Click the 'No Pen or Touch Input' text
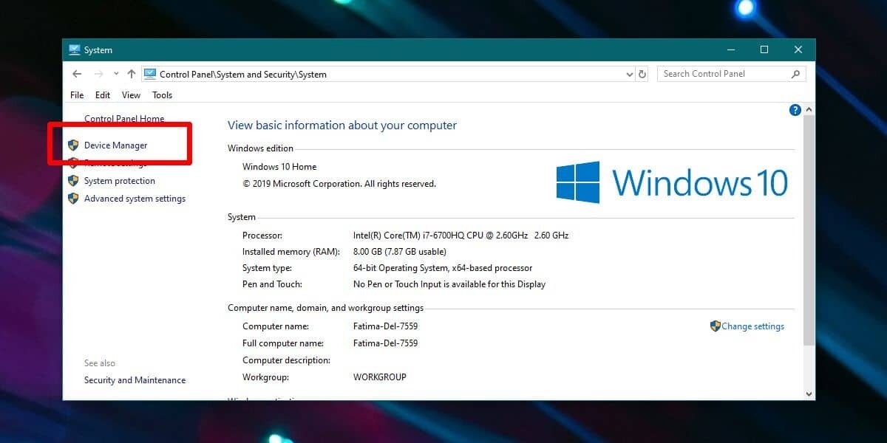Image resolution: width=887 pixels, height=443 pixels. pyautogui.click(x=449, y=284)
